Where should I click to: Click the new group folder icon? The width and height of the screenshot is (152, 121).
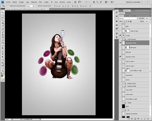click(142, 119)
